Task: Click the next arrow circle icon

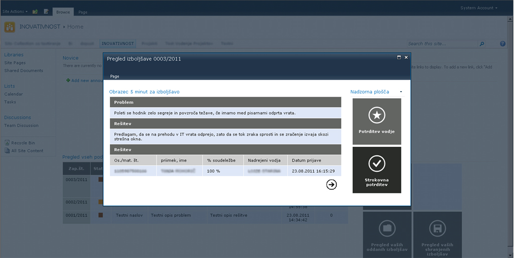Action: pos(331,185)
